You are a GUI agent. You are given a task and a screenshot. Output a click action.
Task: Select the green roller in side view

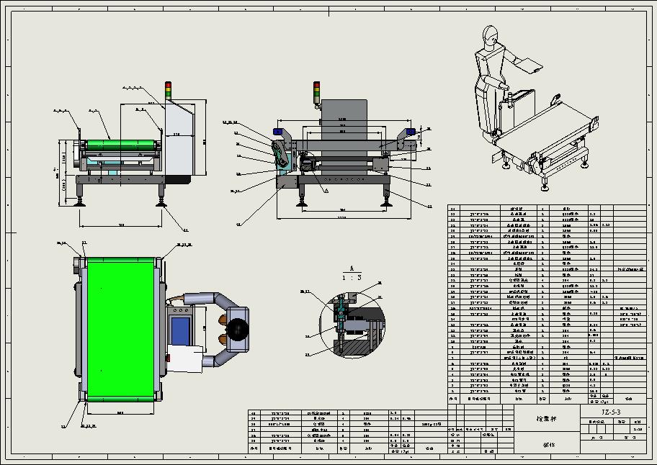click(x=120, y=145)
